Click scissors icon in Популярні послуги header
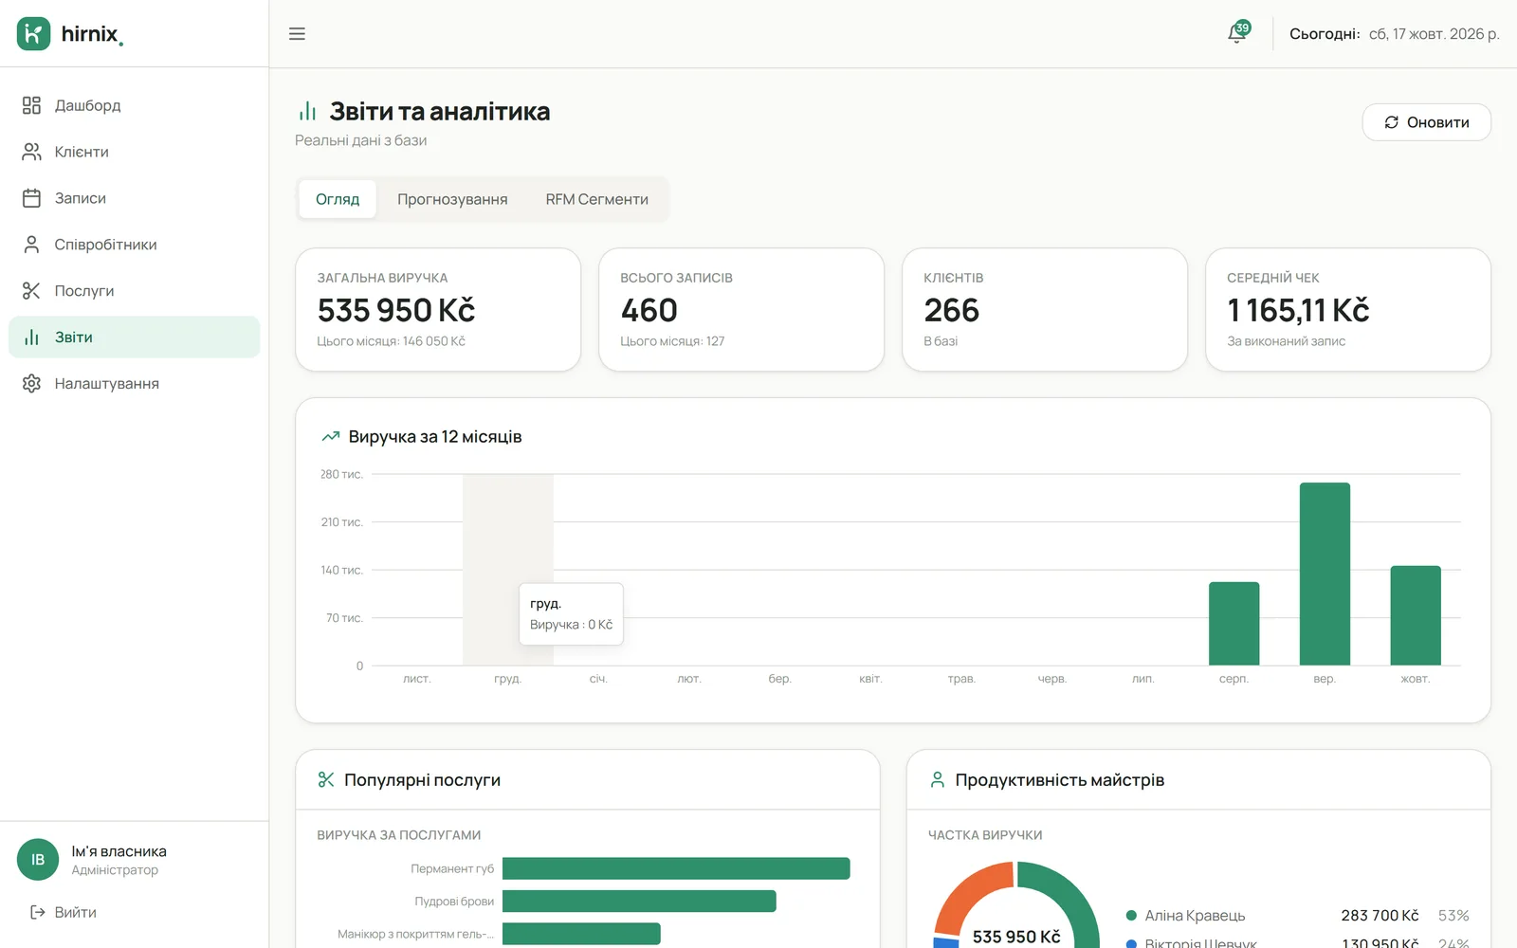This screenshot has height=948, width=1517. pos(326,779)
